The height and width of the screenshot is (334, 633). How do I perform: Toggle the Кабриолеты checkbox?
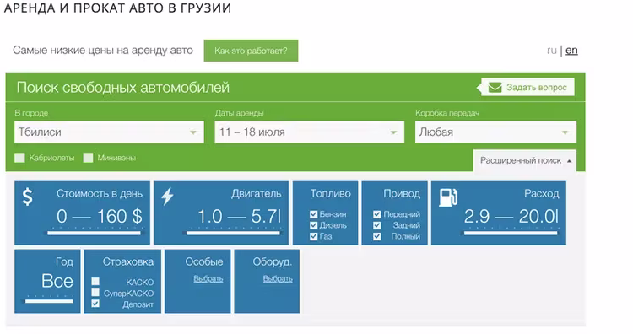tap(19, 158)
